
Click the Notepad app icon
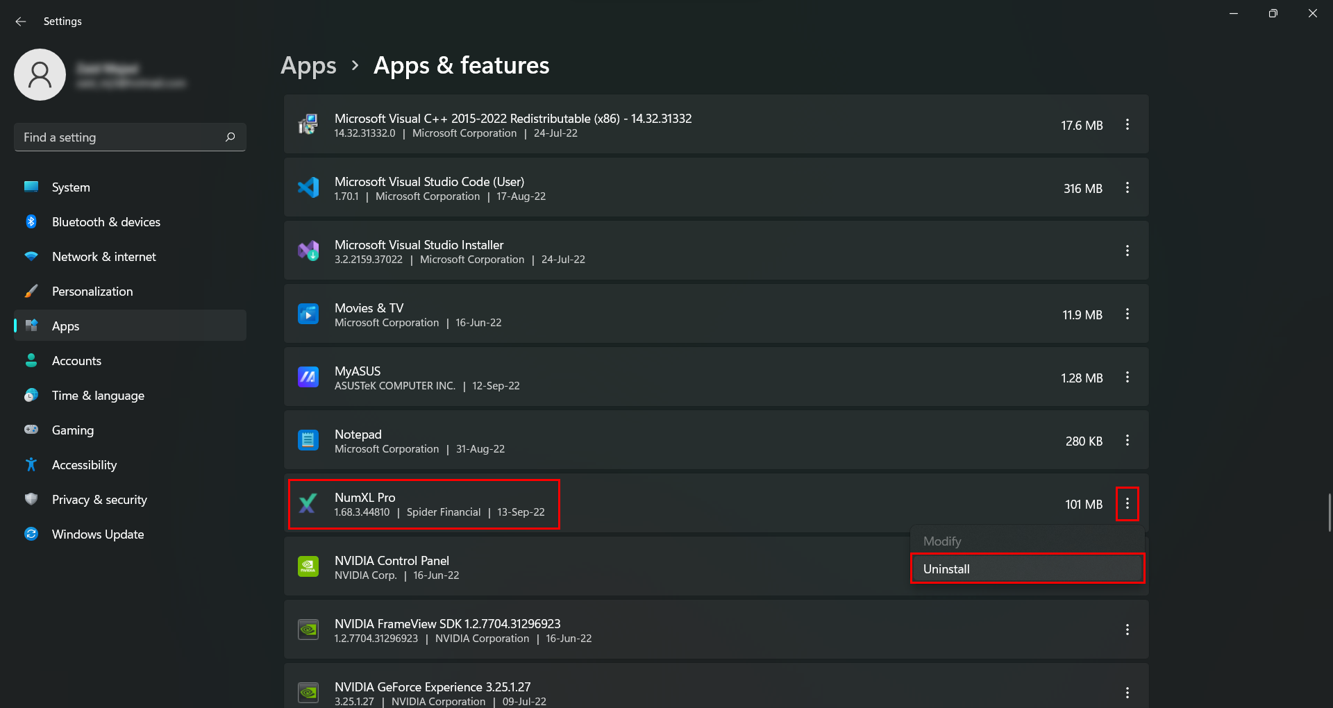coord(308,440)
